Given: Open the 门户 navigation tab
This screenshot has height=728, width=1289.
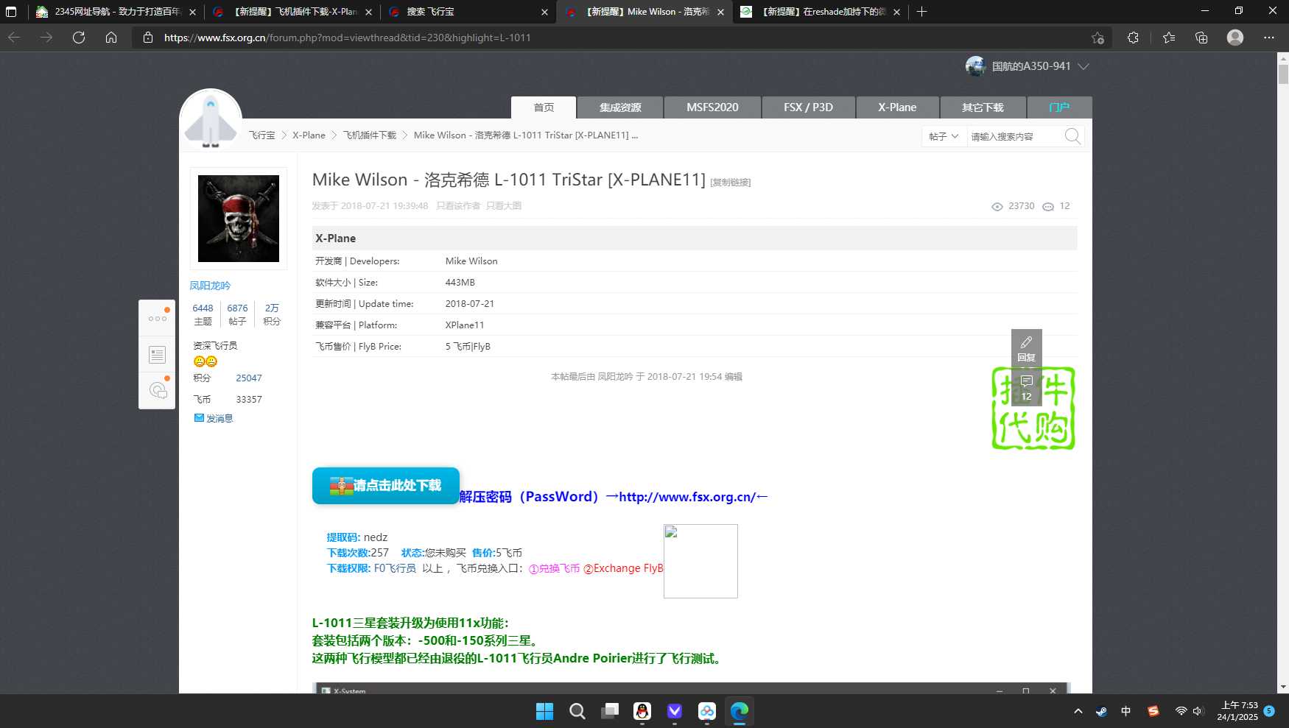Looking at the screenshot, I should [1059, 107].
